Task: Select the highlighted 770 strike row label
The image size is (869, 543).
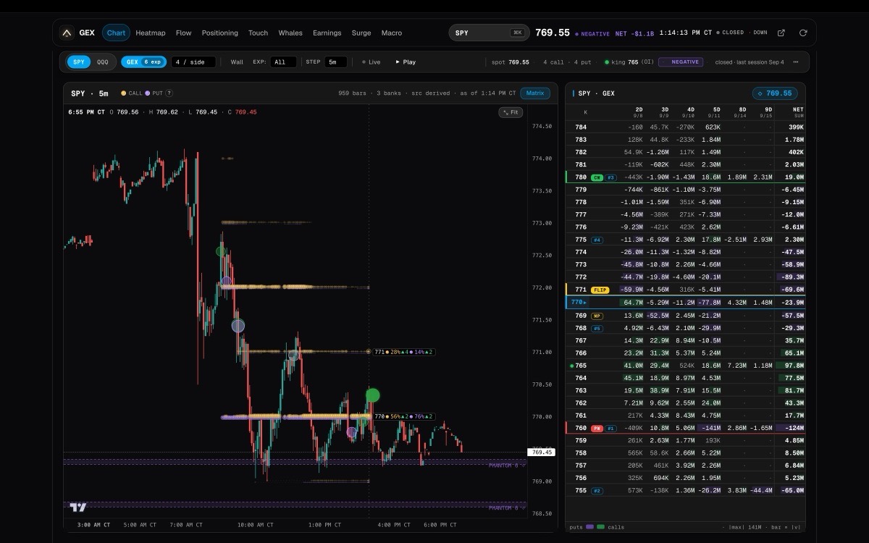Action: click(579, 303)
